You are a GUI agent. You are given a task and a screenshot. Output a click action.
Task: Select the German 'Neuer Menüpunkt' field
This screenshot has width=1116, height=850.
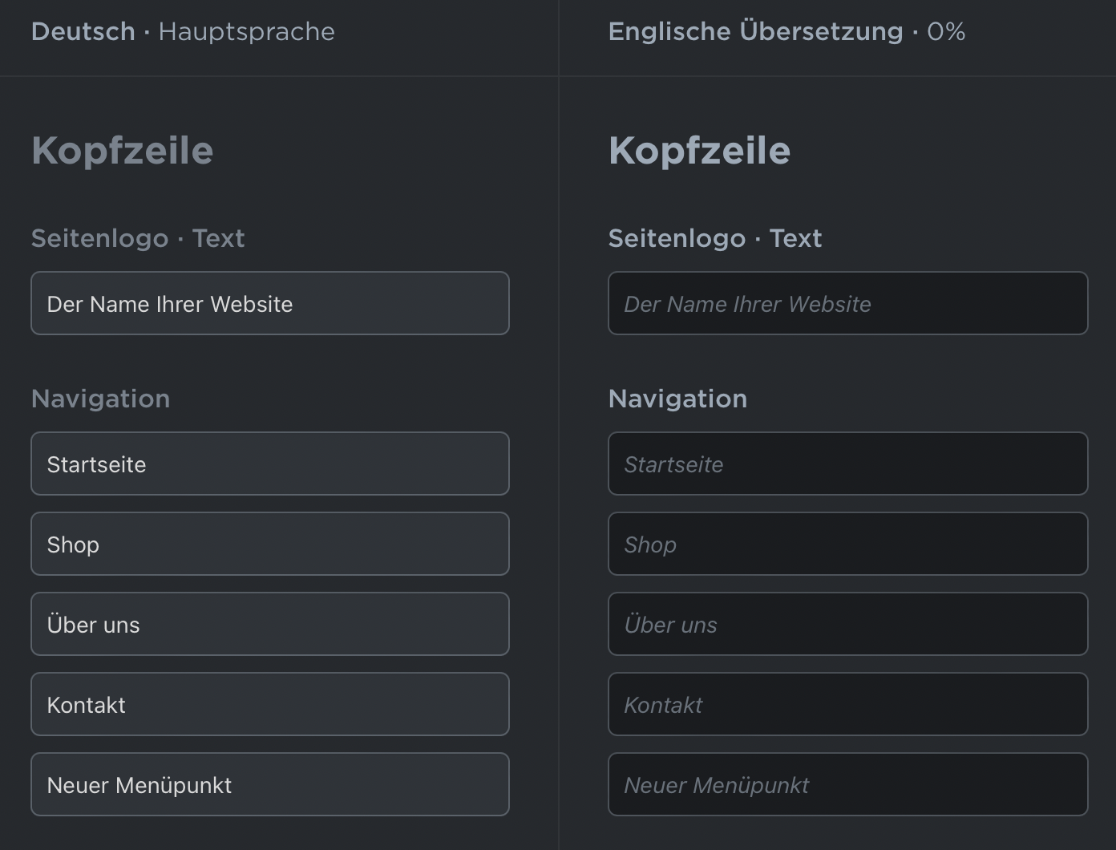[270, 784]
